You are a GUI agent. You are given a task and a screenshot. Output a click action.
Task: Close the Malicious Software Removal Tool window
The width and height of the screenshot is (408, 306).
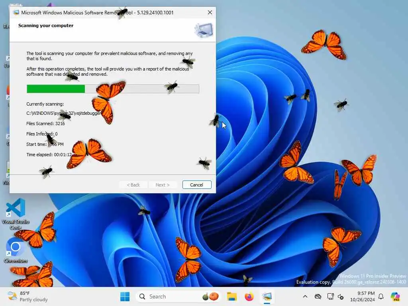point(210,12)
